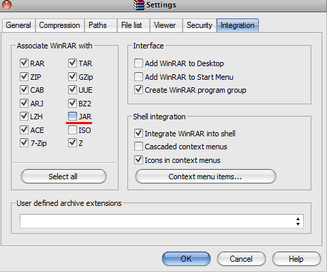Toggle the LZH checkbox
Viewport: 327px width, 272px height.
point(24,117)
